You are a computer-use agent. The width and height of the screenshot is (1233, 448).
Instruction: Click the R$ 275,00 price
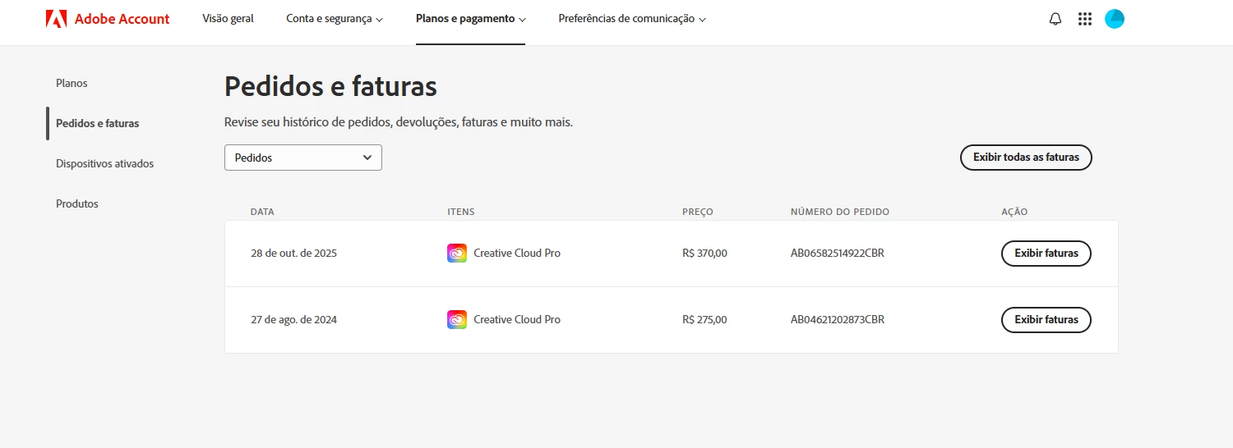pos(704,320)
